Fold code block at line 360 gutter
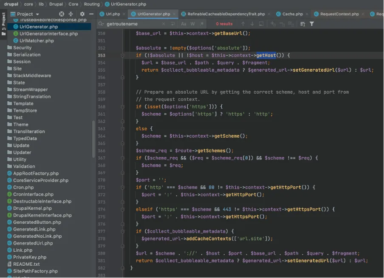The image size is (384, 278). click(x=123, y=107)
